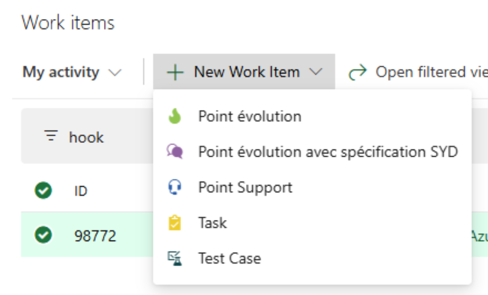Click the Open filtered view arrow icon
Screen dimensions: 488x295
click(x=356, y=72)
